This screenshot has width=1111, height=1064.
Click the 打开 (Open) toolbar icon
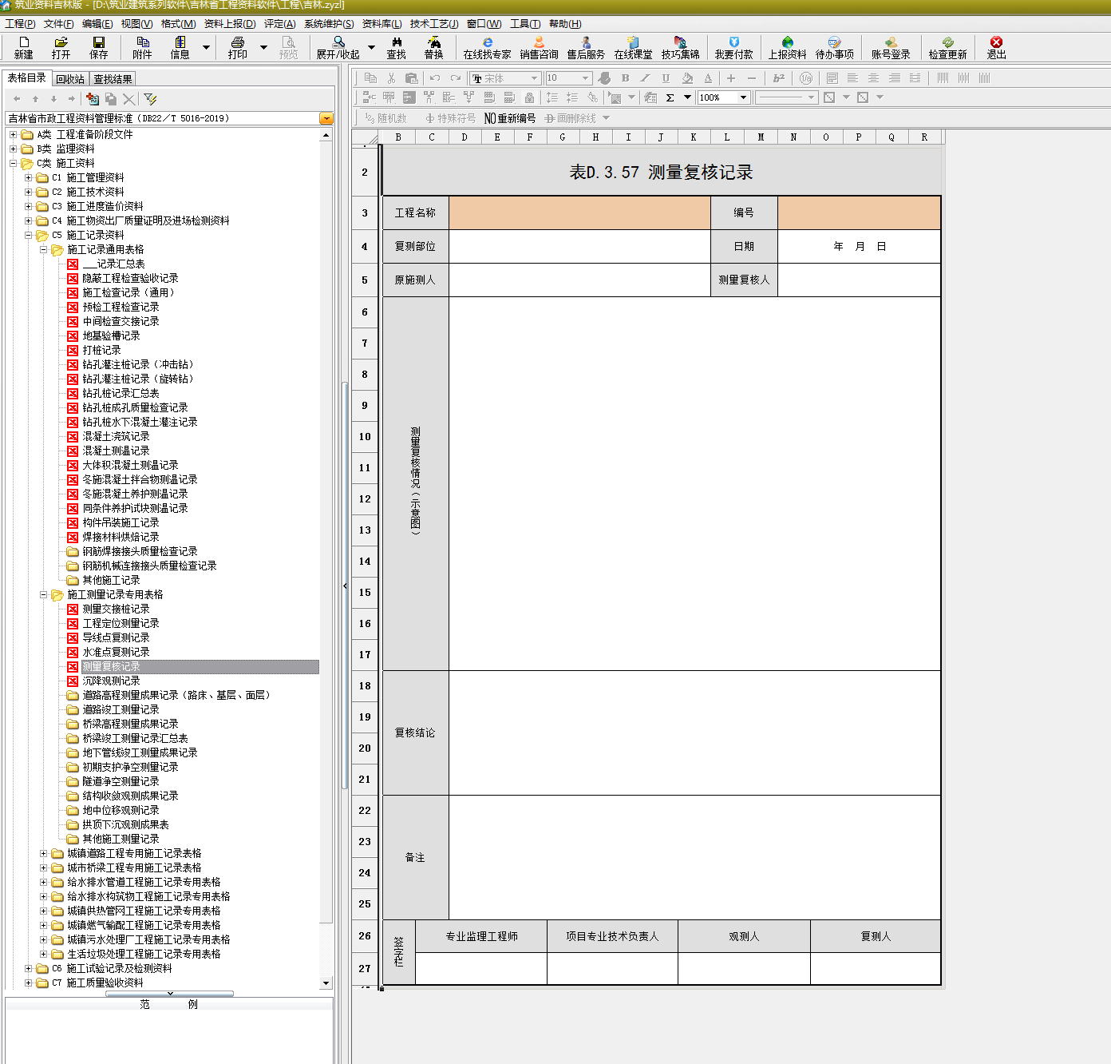[x=61, y=47]
